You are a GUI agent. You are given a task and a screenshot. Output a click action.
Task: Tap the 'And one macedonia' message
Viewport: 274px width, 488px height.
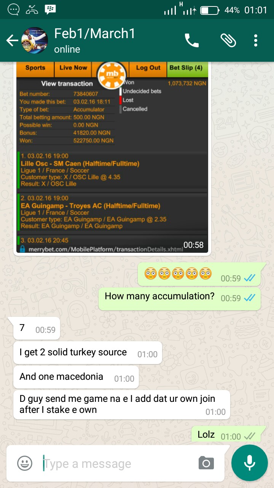click(76, 377)
